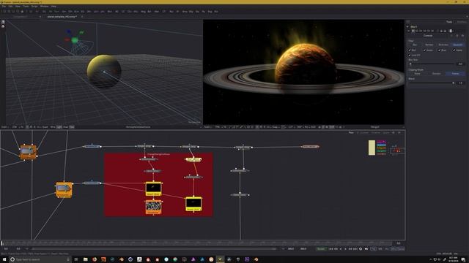Switch to the Modifiers tab in Inspector

(461, 22)
